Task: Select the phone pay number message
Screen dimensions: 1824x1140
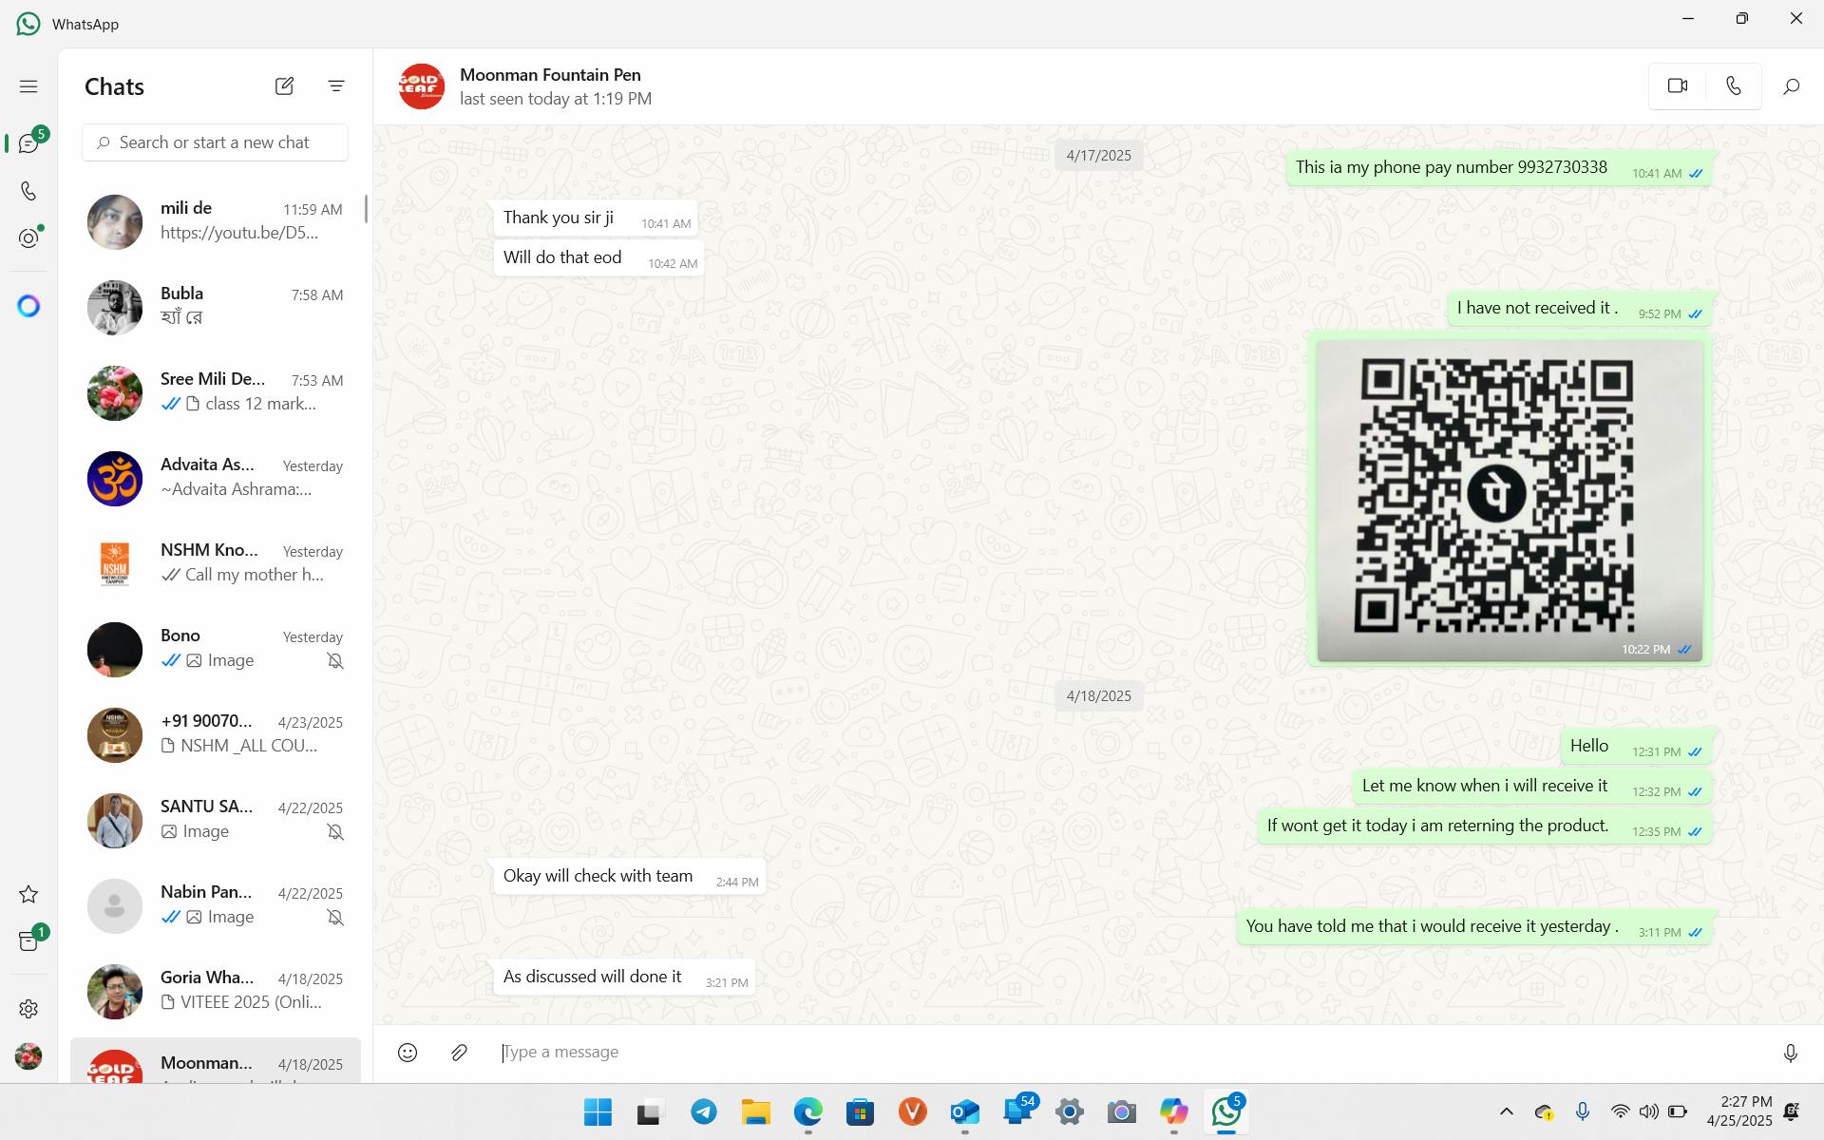Action: 1499,167
